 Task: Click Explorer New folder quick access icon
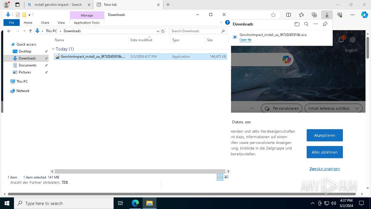pyautogui.click(x=24, y=15)
